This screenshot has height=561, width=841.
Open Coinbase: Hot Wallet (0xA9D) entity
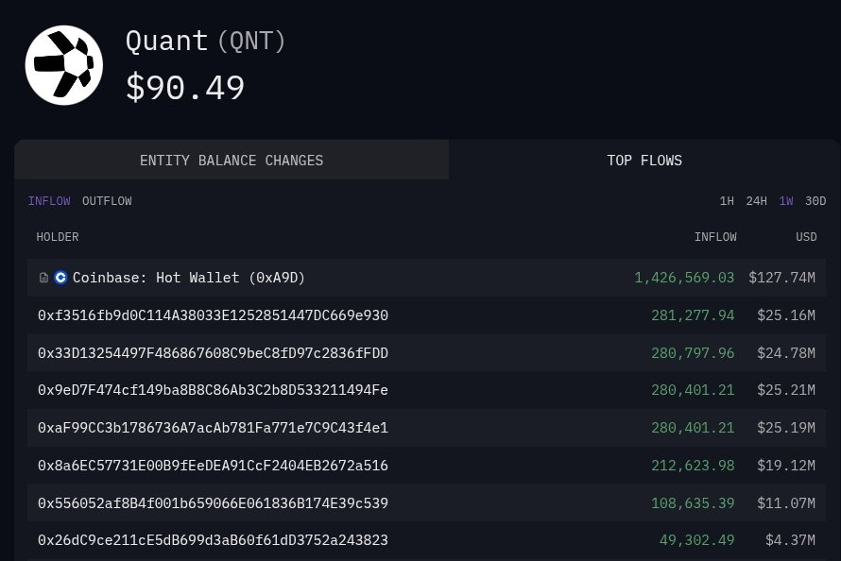click(x=189, y=278)
